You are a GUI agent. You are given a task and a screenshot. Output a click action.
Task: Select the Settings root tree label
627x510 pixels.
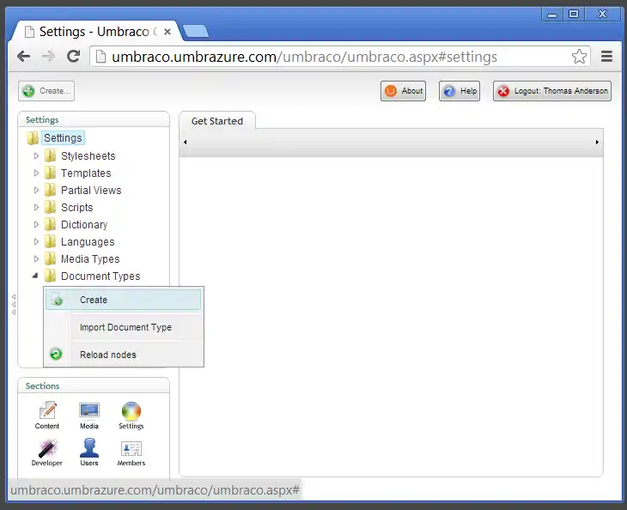[x=63, y=138]
